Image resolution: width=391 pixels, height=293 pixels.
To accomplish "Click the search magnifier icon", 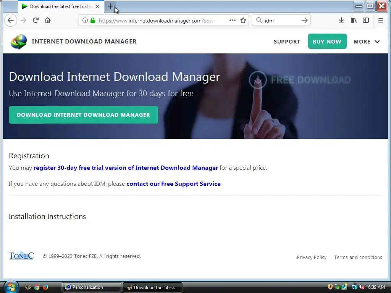I will pos(259,21).
